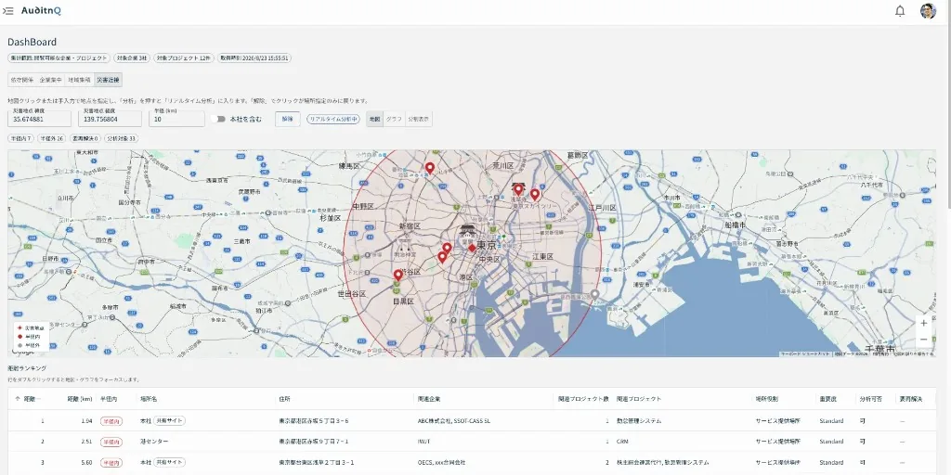Click the ABC株式会社 company cell
Viewport: 951px width, 475px height.
[453, 420]
